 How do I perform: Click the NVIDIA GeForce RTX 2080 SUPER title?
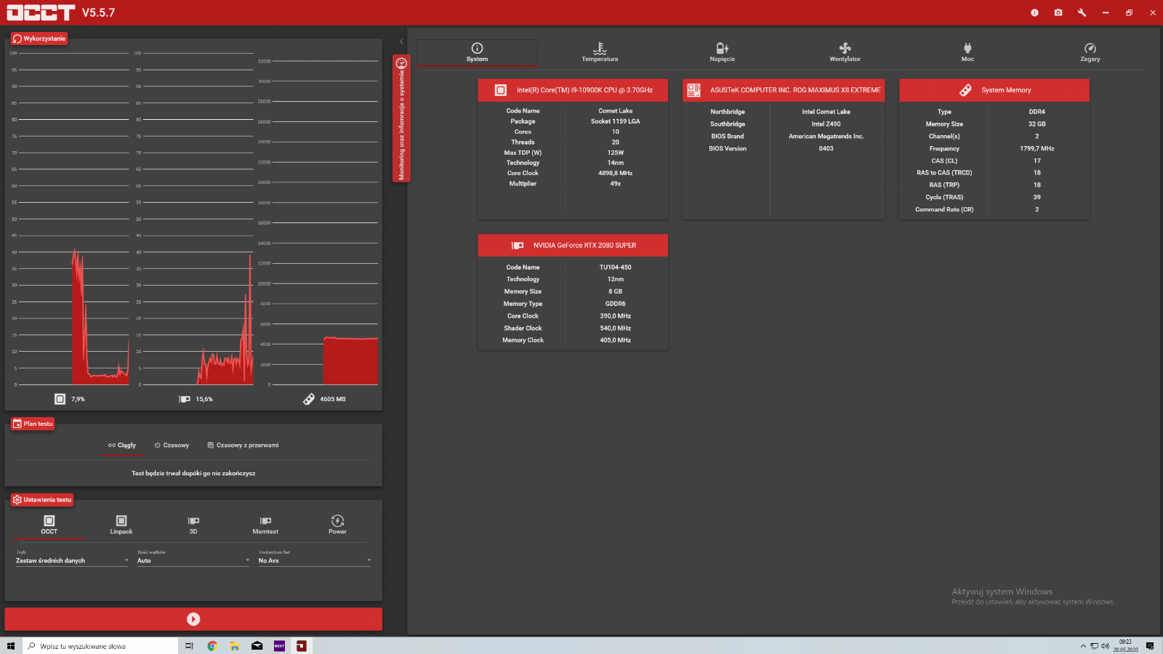585,246
